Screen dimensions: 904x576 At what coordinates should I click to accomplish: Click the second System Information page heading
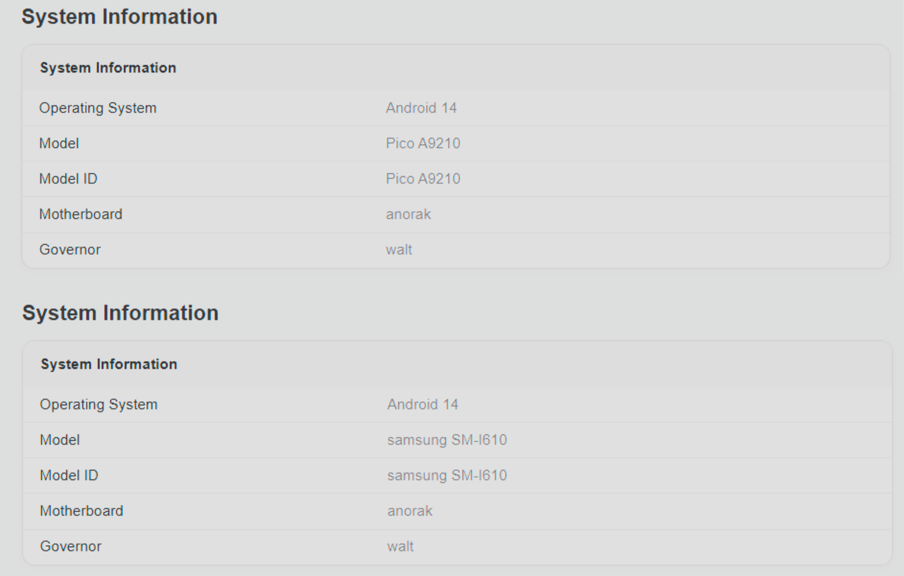pos(120,313)
